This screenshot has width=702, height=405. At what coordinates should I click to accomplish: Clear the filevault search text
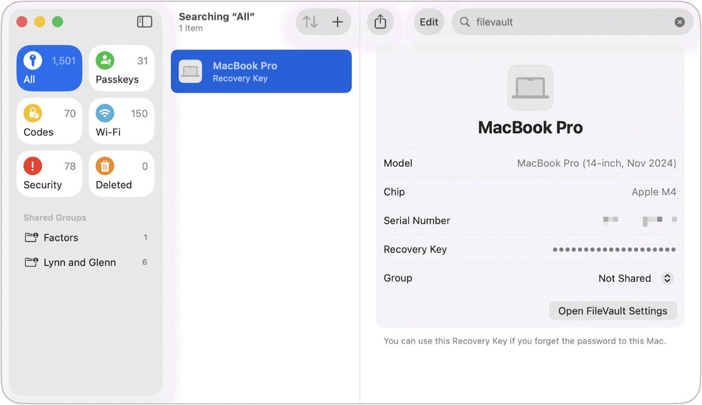tap(680, 22)
